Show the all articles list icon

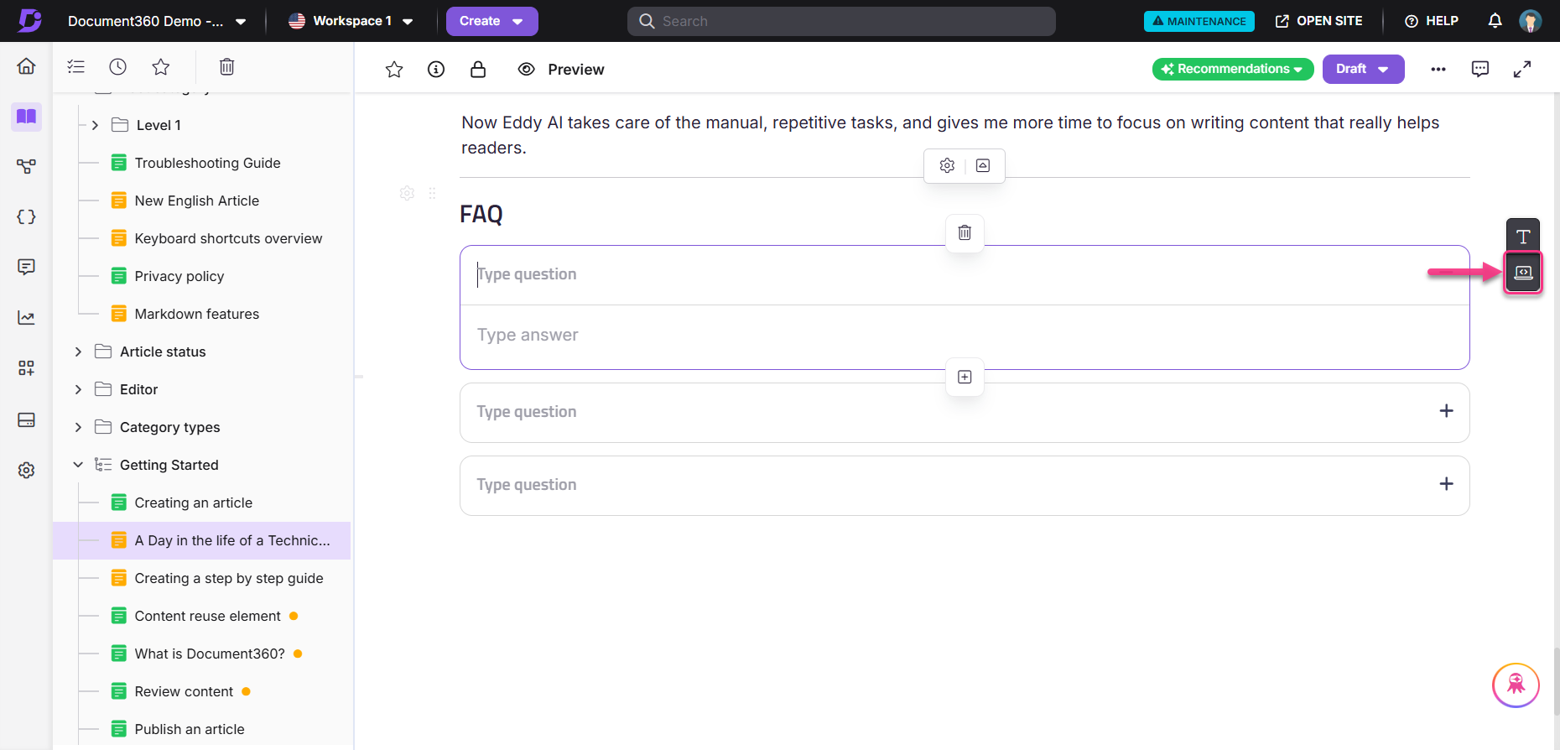[x=76, y=66]
